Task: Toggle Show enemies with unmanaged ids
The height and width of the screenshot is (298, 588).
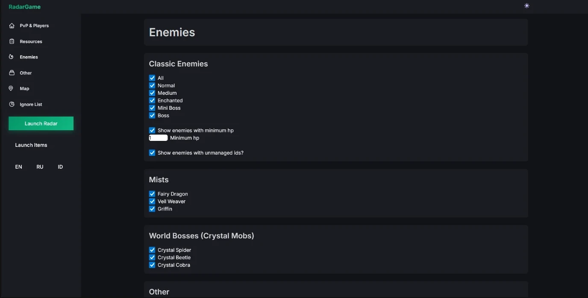Action: (152, 153)
